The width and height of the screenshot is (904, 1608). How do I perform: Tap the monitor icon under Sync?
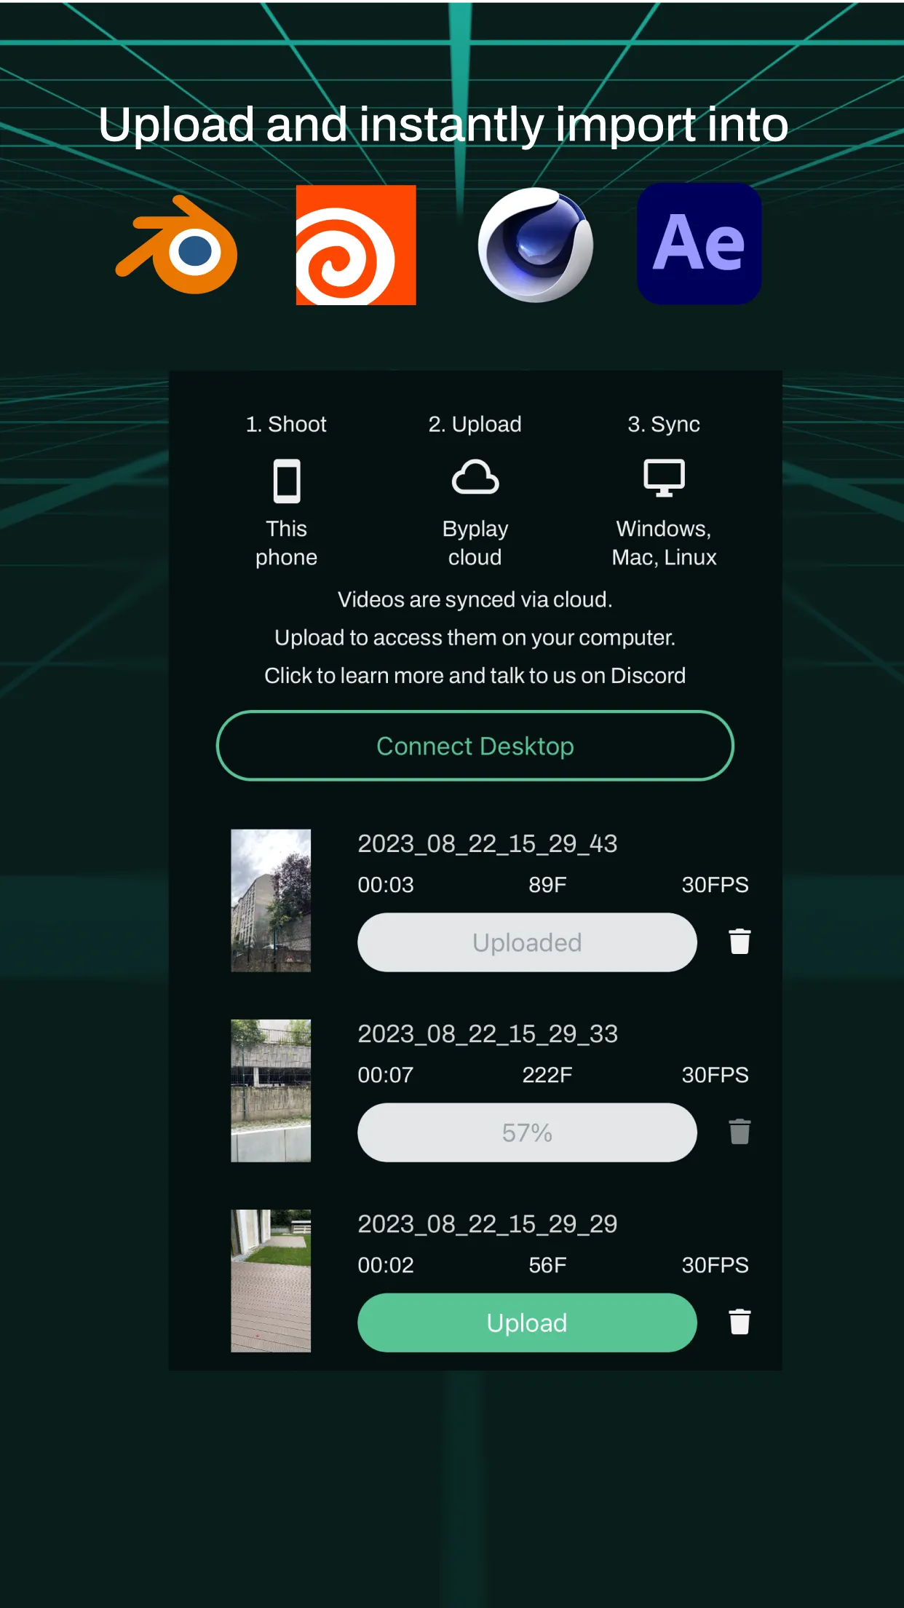664,478
